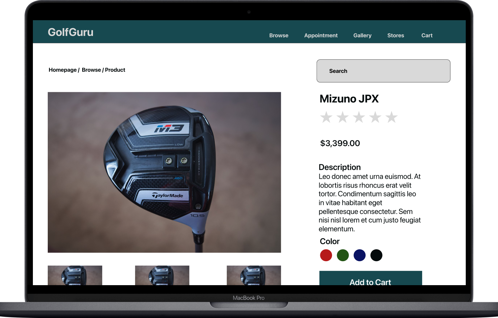Click the Color heading
Viewport: 498px width, 318px height.
(329, 241)
